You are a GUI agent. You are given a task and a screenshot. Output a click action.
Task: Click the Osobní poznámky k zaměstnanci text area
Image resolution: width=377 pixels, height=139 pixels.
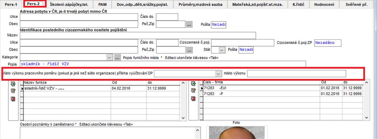[107, 133]
